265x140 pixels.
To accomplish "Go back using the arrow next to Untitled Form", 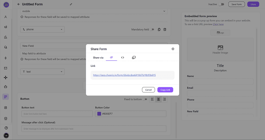I will tap(18, 4).
